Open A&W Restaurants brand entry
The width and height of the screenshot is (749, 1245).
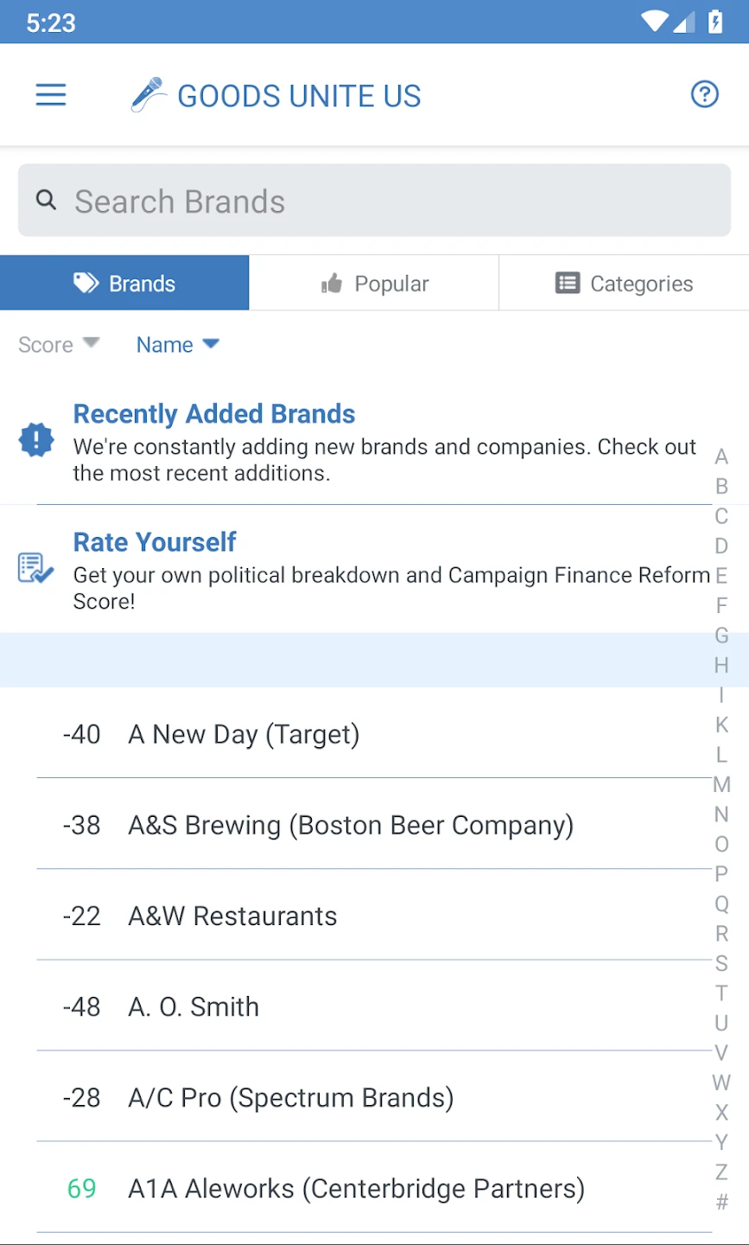click(232, 916)
